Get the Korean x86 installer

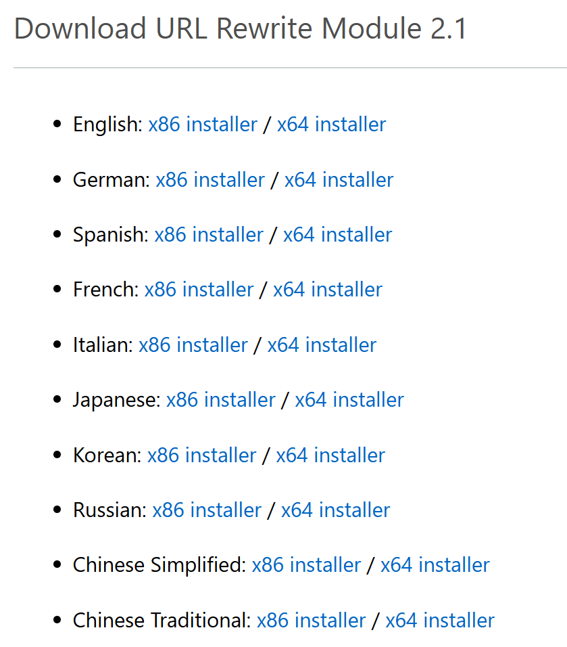coord(202,455)
